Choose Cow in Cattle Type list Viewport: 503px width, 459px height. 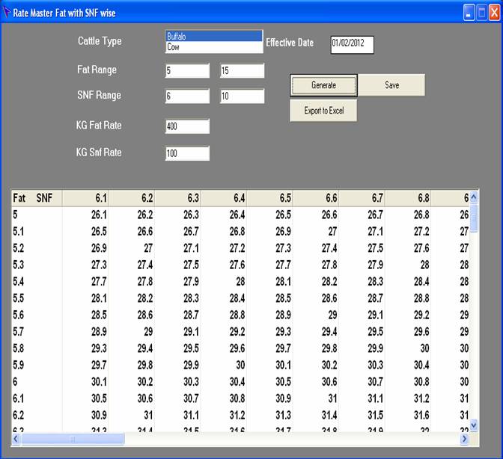pos(214,46)
